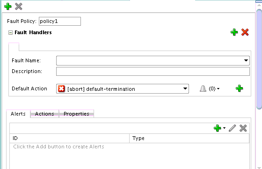This screenshot has width=262, height=169.
Task: Delete fault policy using the gray X icon
Action: point(19,7)
